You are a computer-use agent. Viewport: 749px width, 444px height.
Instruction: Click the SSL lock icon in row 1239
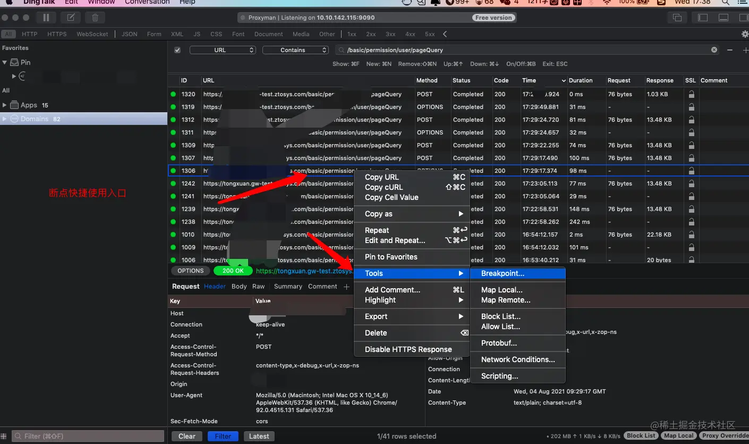coord(691,209)
